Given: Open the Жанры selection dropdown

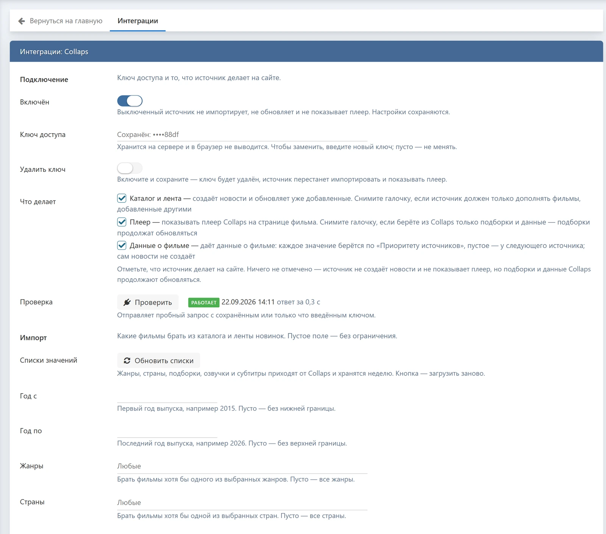Looking at the screenshot, I should (242, 466).
